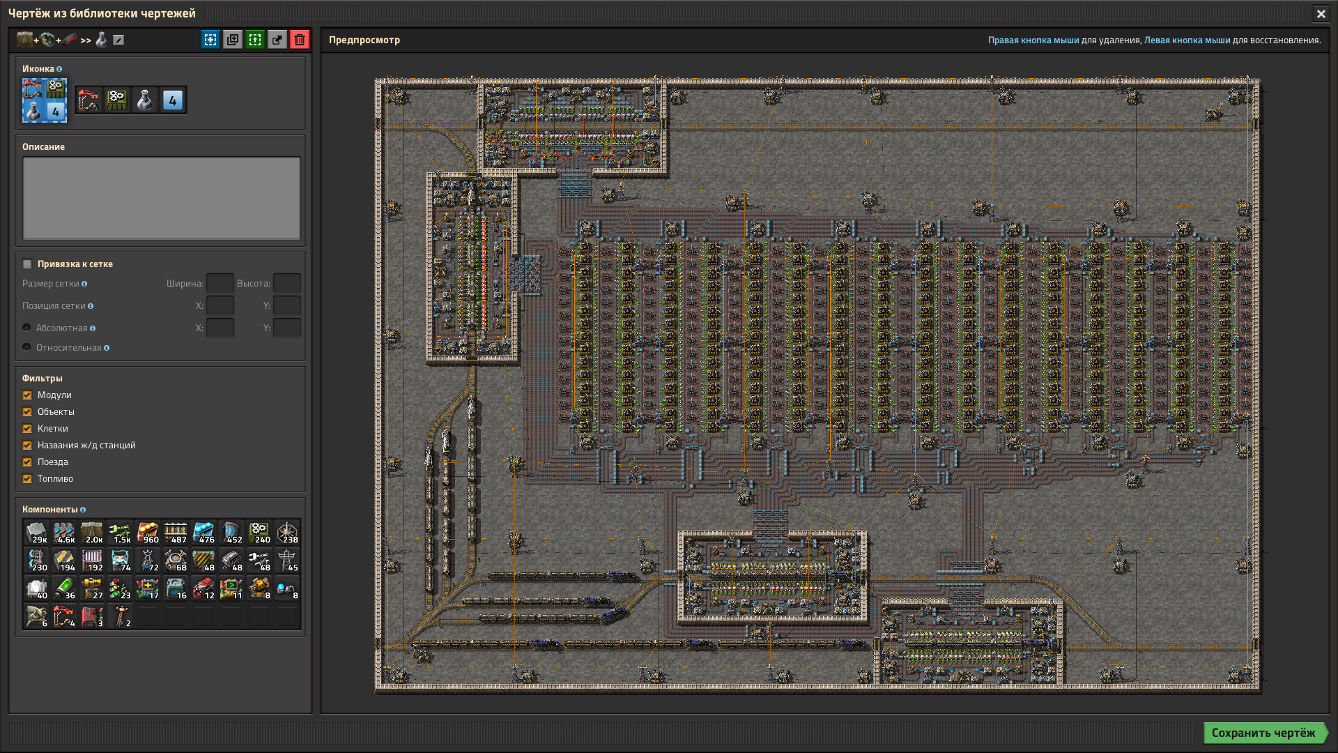
Task: Click the train stop component showing 3
Action: pos(92,616)
